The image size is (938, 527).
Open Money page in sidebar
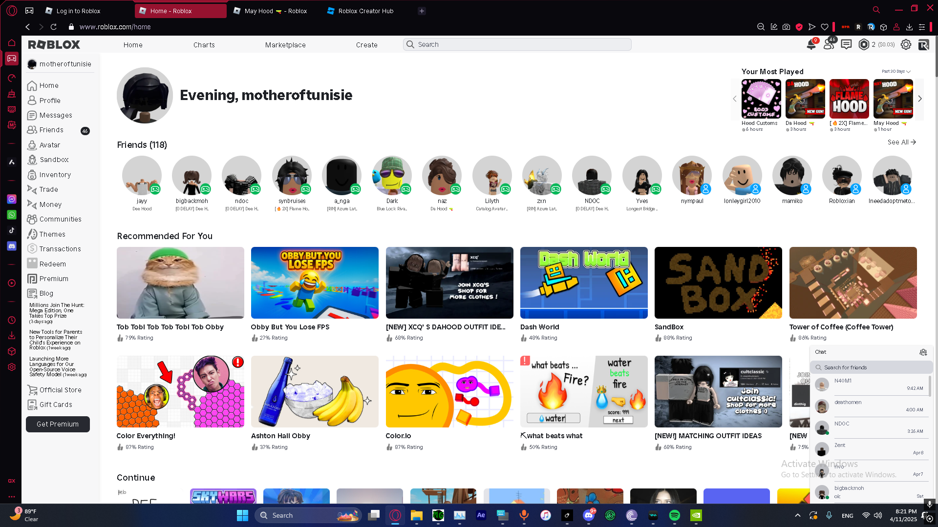pyautogui.click(x=50, y=204)
